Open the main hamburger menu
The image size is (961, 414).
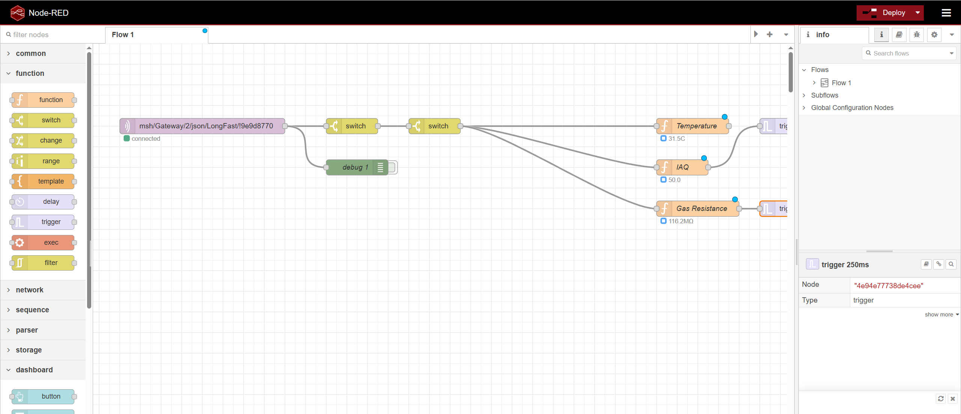tap(946, 13)
